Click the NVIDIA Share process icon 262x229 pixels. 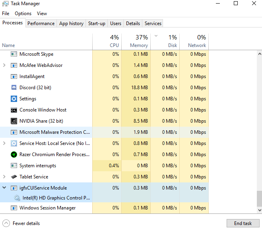[x=14, y=121]
